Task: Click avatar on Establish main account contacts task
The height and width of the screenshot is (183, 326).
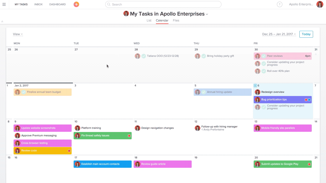Action: click(77, 164)
